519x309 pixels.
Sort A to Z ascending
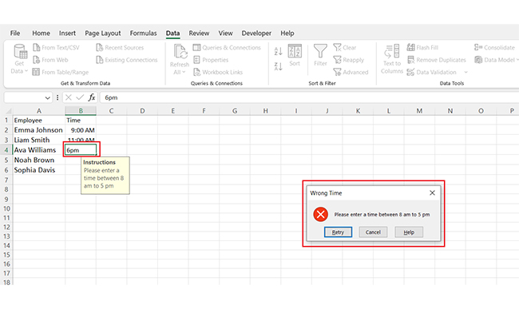(x=279, y=51)
